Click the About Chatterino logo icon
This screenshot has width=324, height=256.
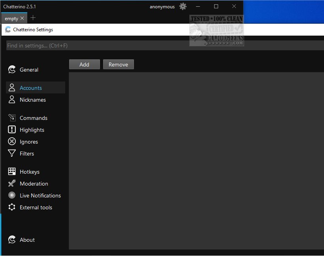[12, 240]
